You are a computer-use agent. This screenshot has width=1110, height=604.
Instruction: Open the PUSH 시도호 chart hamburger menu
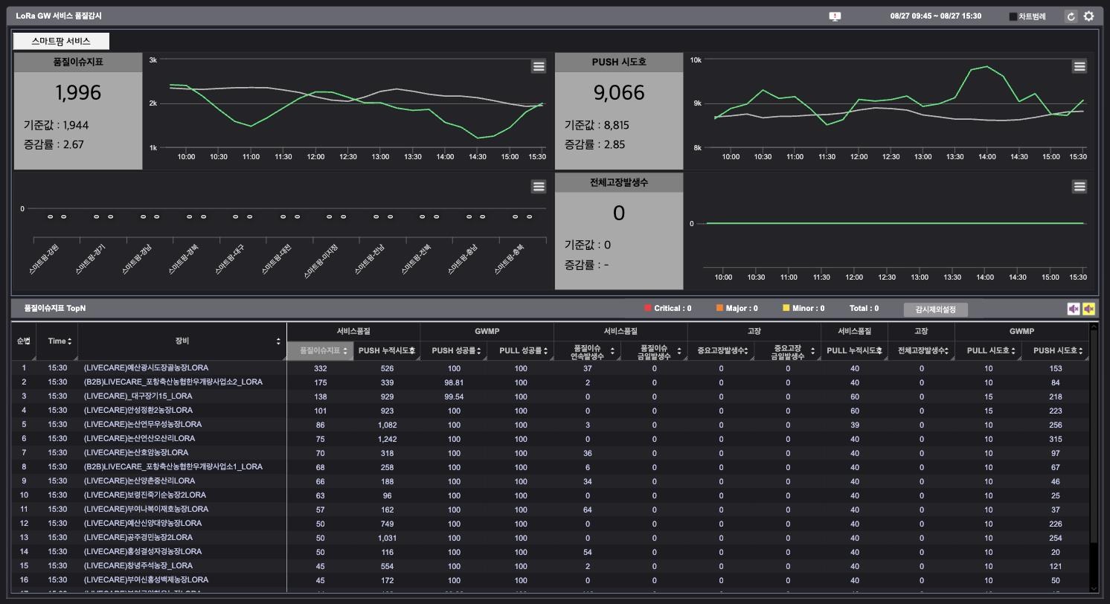click(x=1079, y=66)
